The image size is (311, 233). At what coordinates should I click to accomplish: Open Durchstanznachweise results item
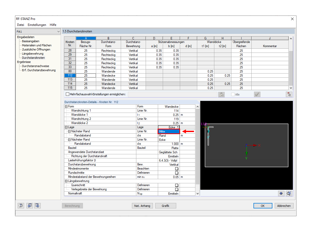[x=36, y=66]
